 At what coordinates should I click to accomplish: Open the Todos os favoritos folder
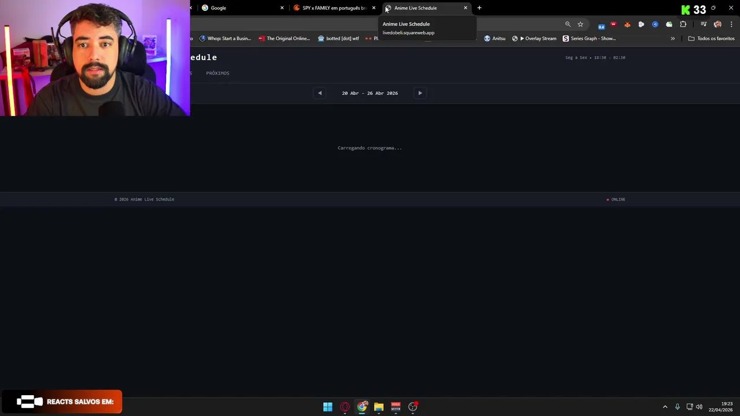tap(711, 39)
